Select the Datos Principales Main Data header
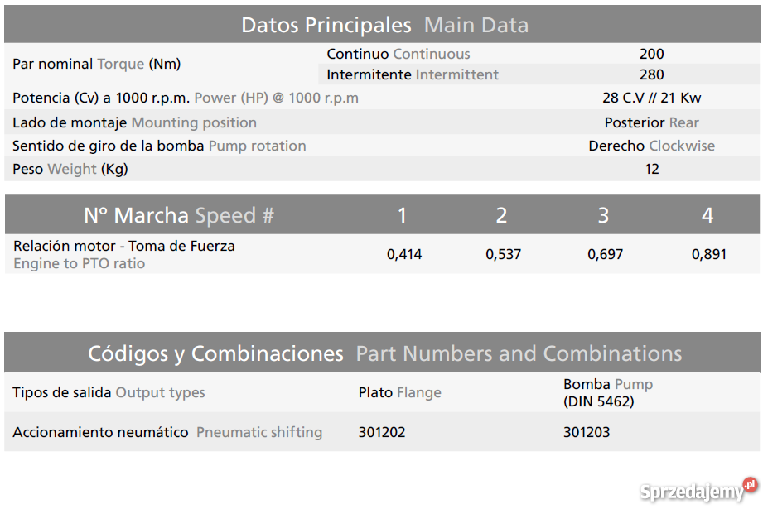 [384, 26]
